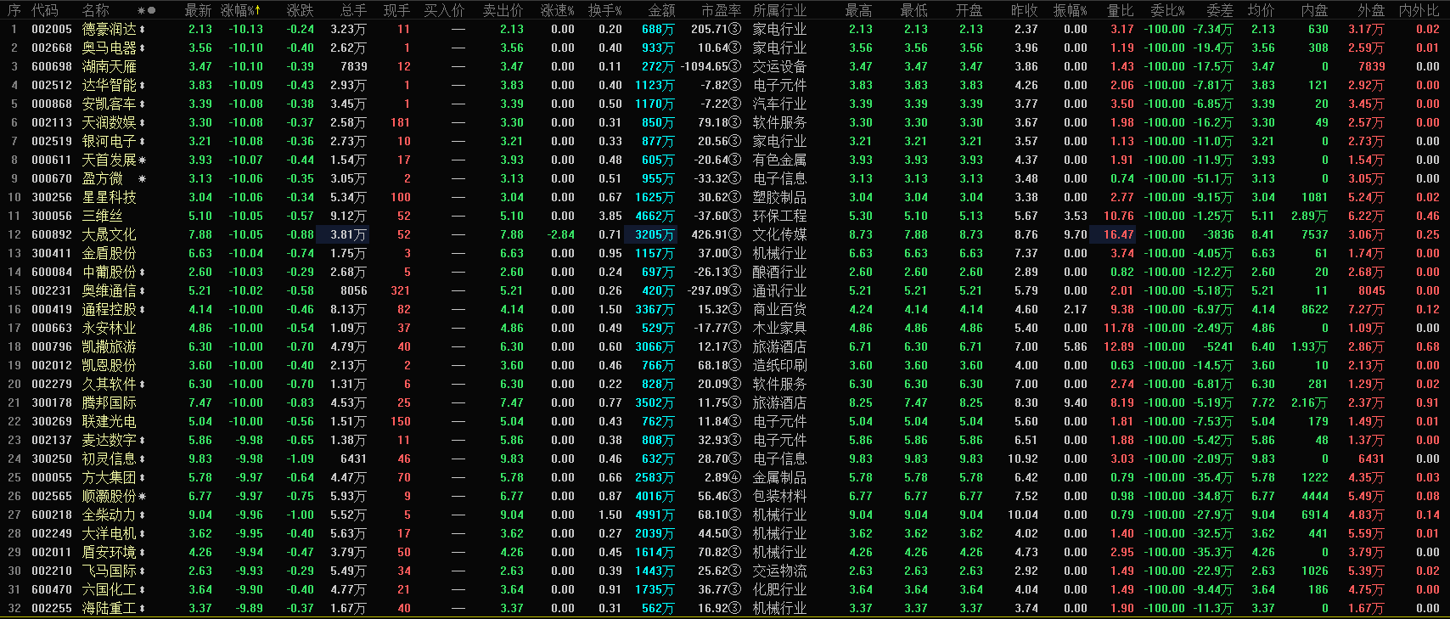This screenshot has width=1450, height=619.
Task: Sort by the 涨幅% column header
Action: 241,10
